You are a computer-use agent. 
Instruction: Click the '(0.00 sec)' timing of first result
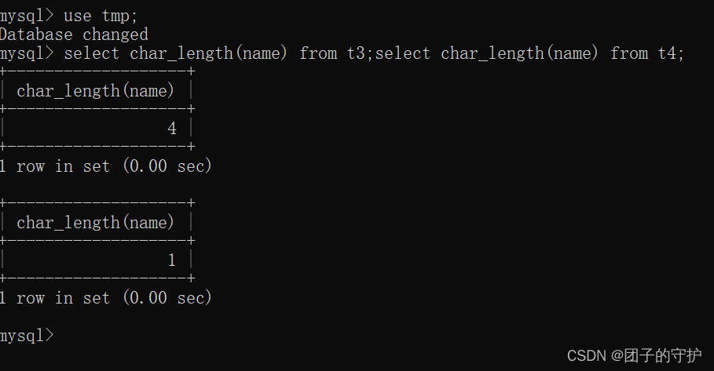[167, 166]
